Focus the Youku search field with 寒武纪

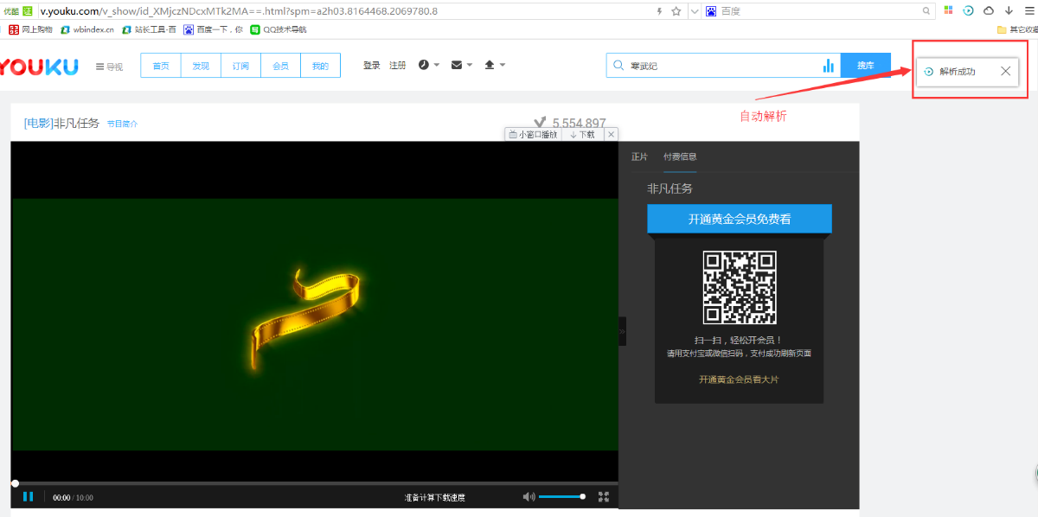tap(722, 66)
